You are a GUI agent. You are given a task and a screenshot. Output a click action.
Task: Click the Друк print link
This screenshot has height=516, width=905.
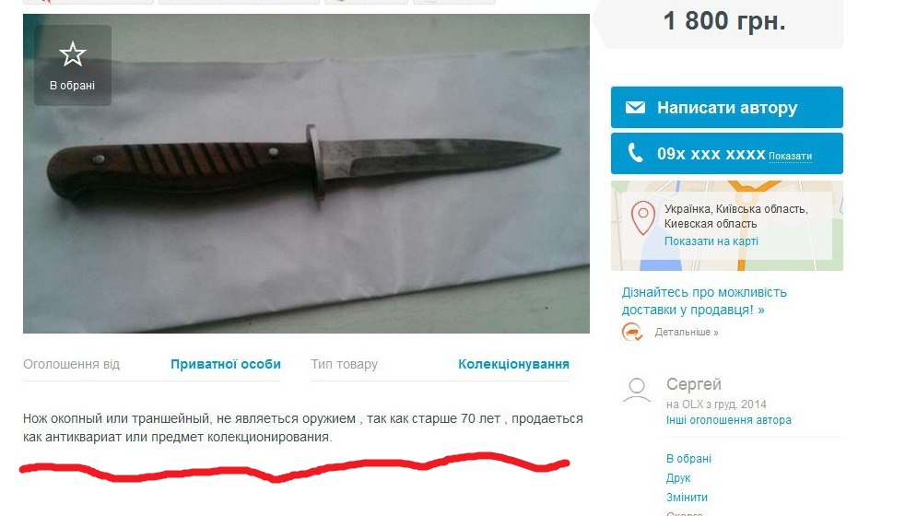[x=678, y=478]
